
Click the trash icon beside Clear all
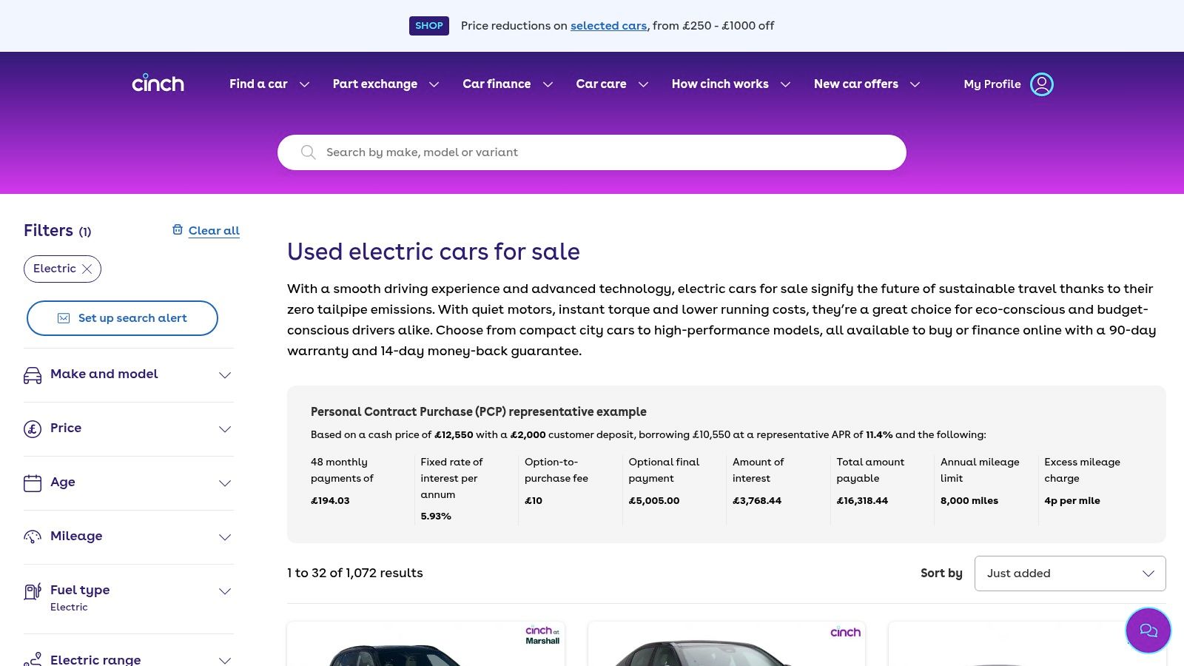(178, 230)
